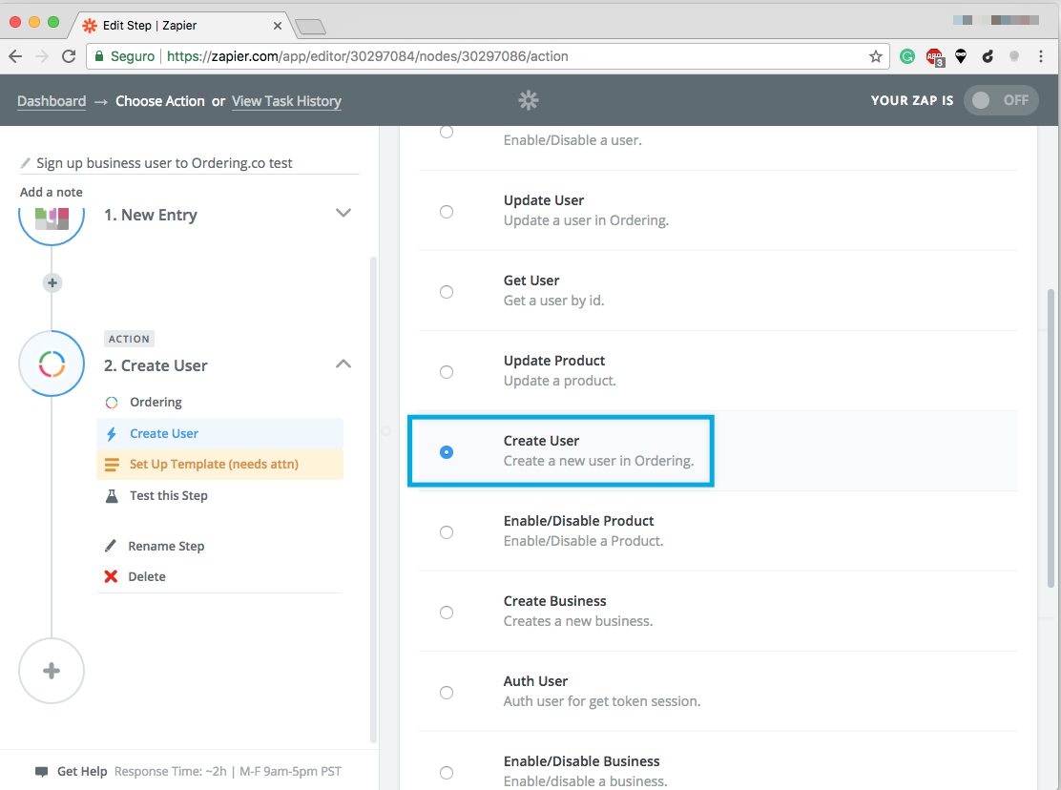
Task: Open a new browser tab
Action: (x=311, y=27)
